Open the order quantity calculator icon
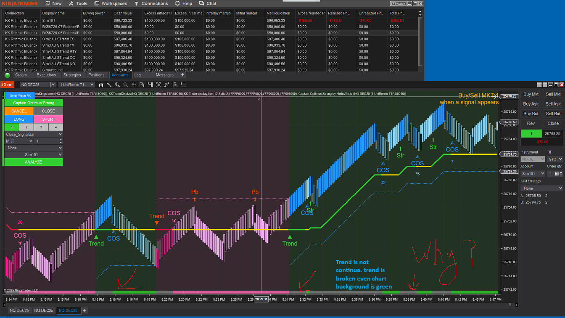565x318 pixels. point(557,174)
